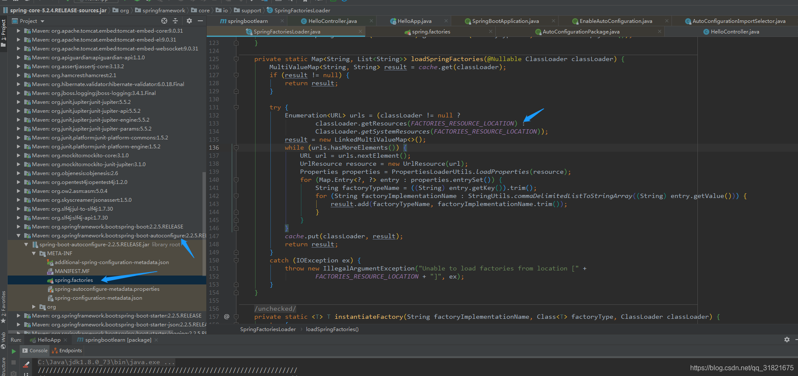Click spring-core-5.2.4.RELEASE-sources.jar breadcrumb

click(x=58, y=10)
